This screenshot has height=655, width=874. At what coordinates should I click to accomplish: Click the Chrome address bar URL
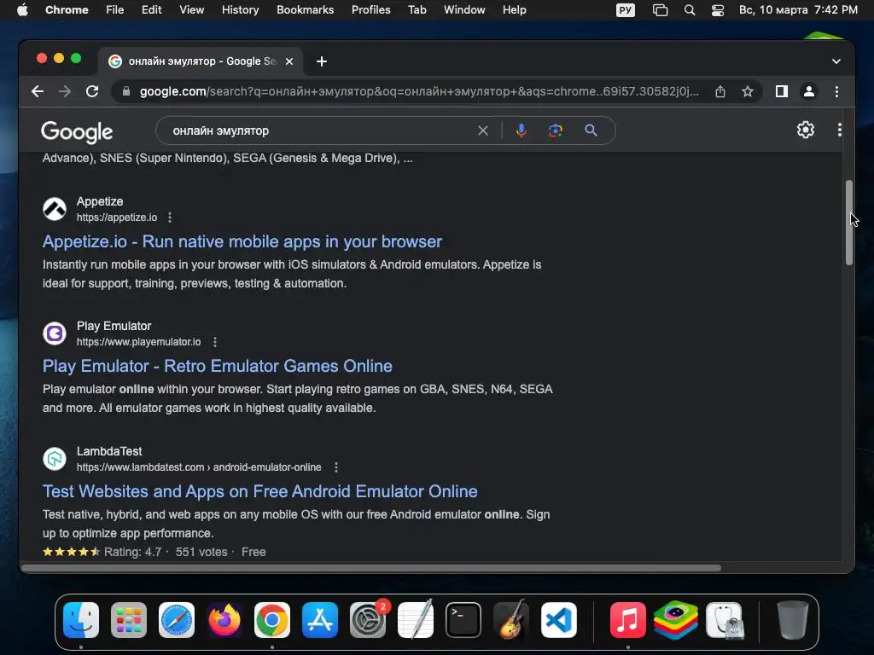419,91
